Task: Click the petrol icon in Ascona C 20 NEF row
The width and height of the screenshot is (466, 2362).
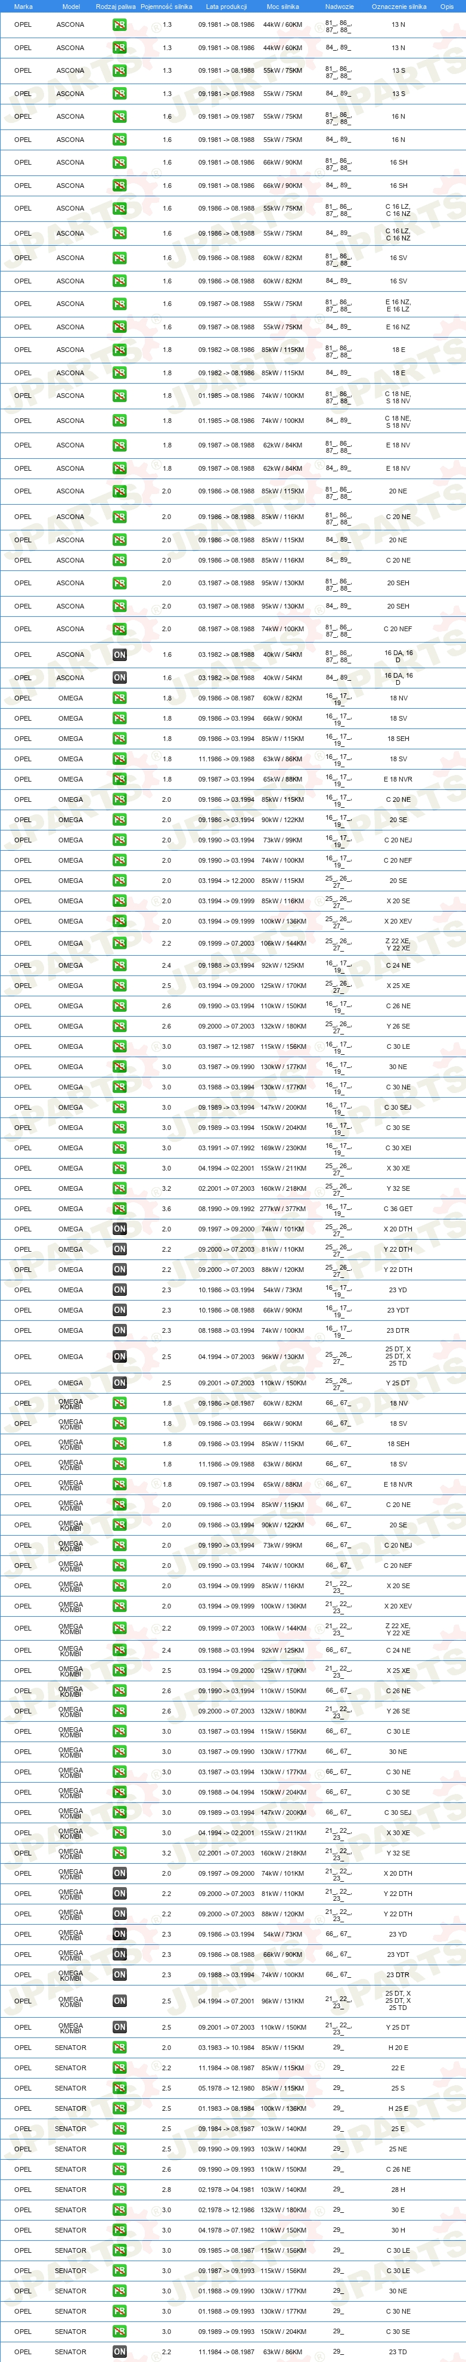Action: (120, 629)
